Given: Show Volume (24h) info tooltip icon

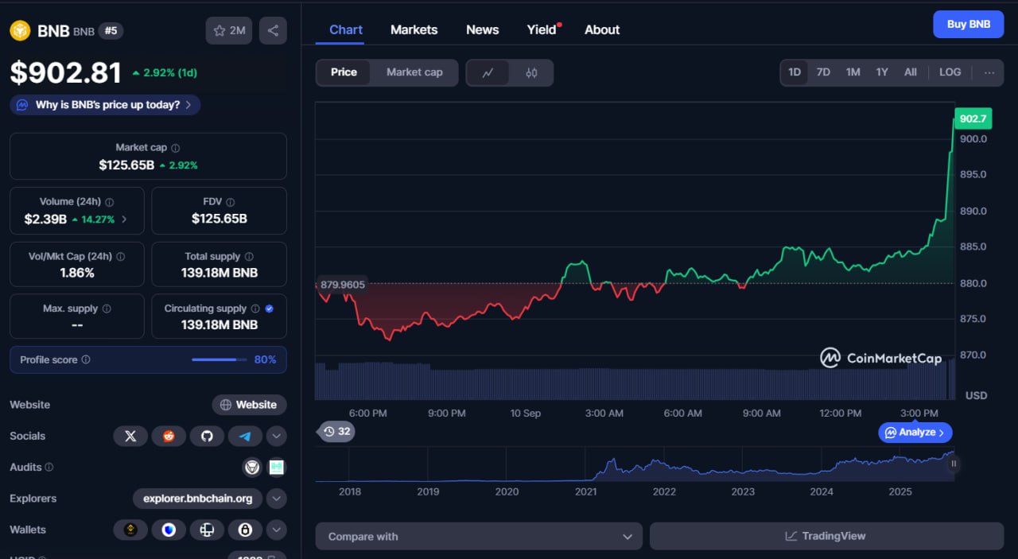Looking at the screenshot, I should coord(110,202).
